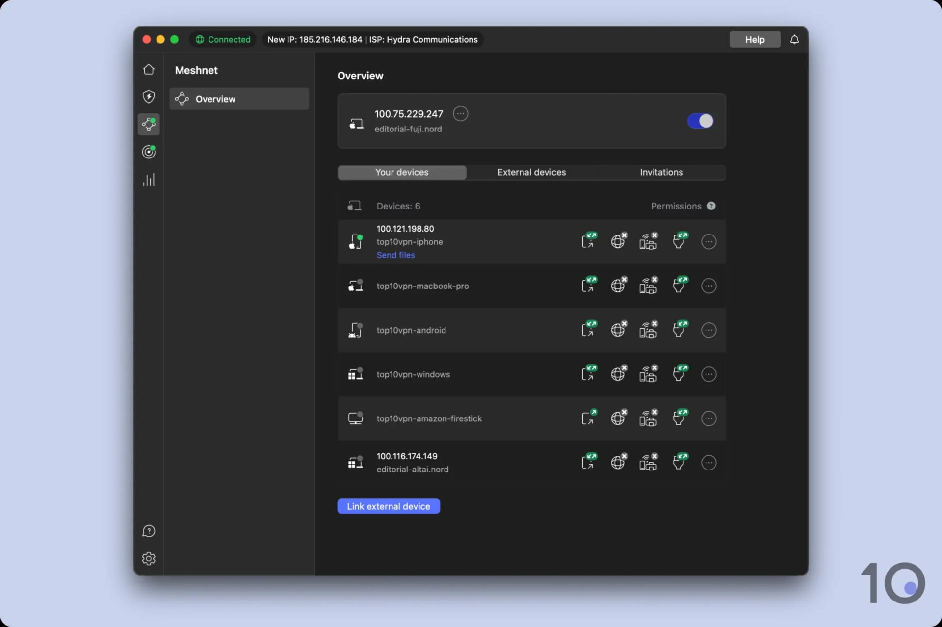Open Dark Web Monitor in the sidebar
The image size is (942, 627).
[x=149, y=152]
